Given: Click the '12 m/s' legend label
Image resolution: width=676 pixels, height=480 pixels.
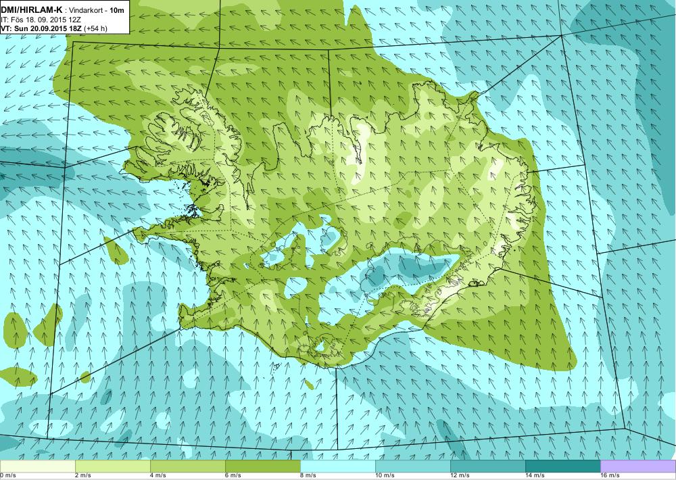Looking at the screenshot, I should (x=460, y=476).
